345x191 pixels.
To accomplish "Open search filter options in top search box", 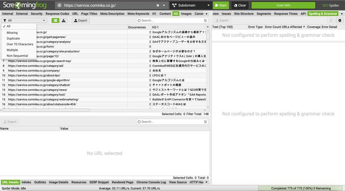I will click(205, 20).
